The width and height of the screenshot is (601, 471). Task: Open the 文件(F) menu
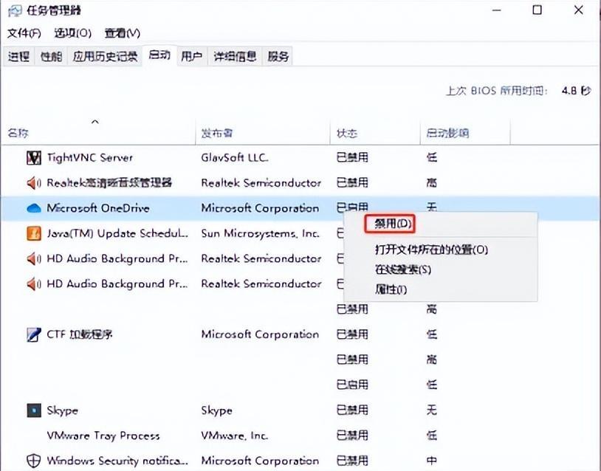(24, 33)
